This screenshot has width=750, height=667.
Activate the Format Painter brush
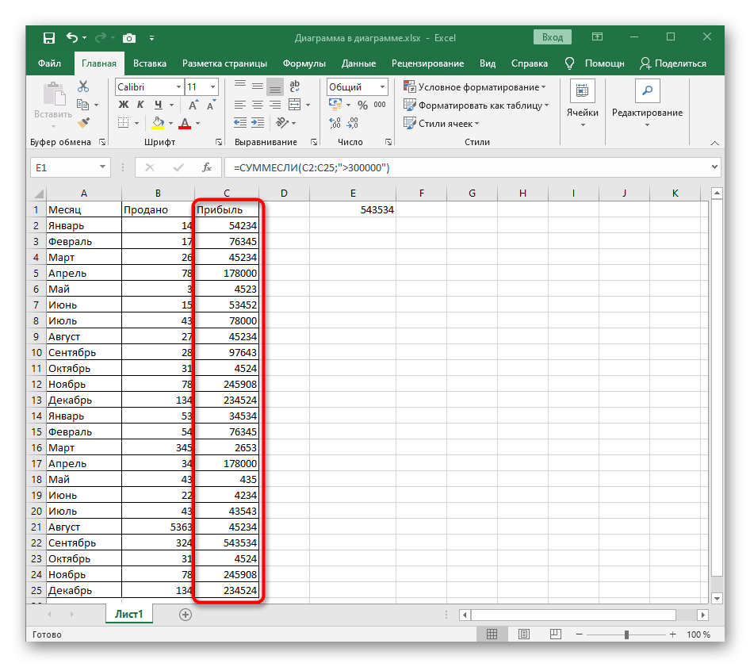coord(83,123)
